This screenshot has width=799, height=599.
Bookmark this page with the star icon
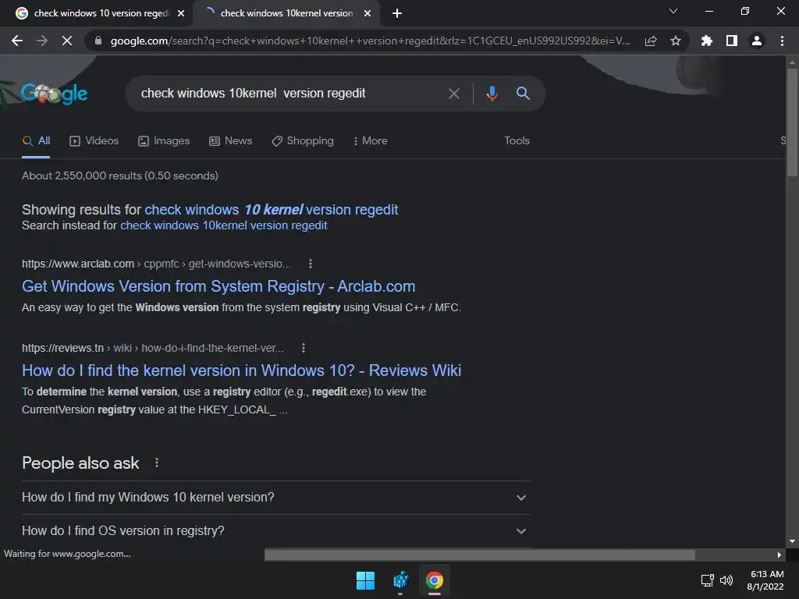(x=676, y=41)
